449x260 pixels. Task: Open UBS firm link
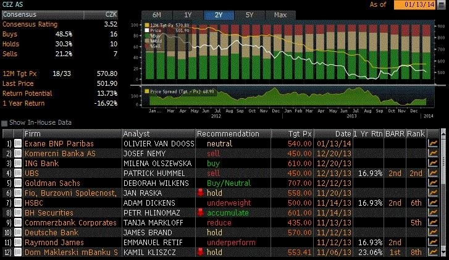click(x=31, y=174)
